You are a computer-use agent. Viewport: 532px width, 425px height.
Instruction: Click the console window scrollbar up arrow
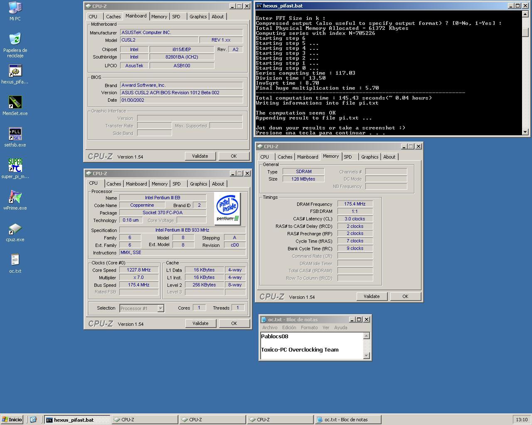pyautogui.click(x=525, y=14)
